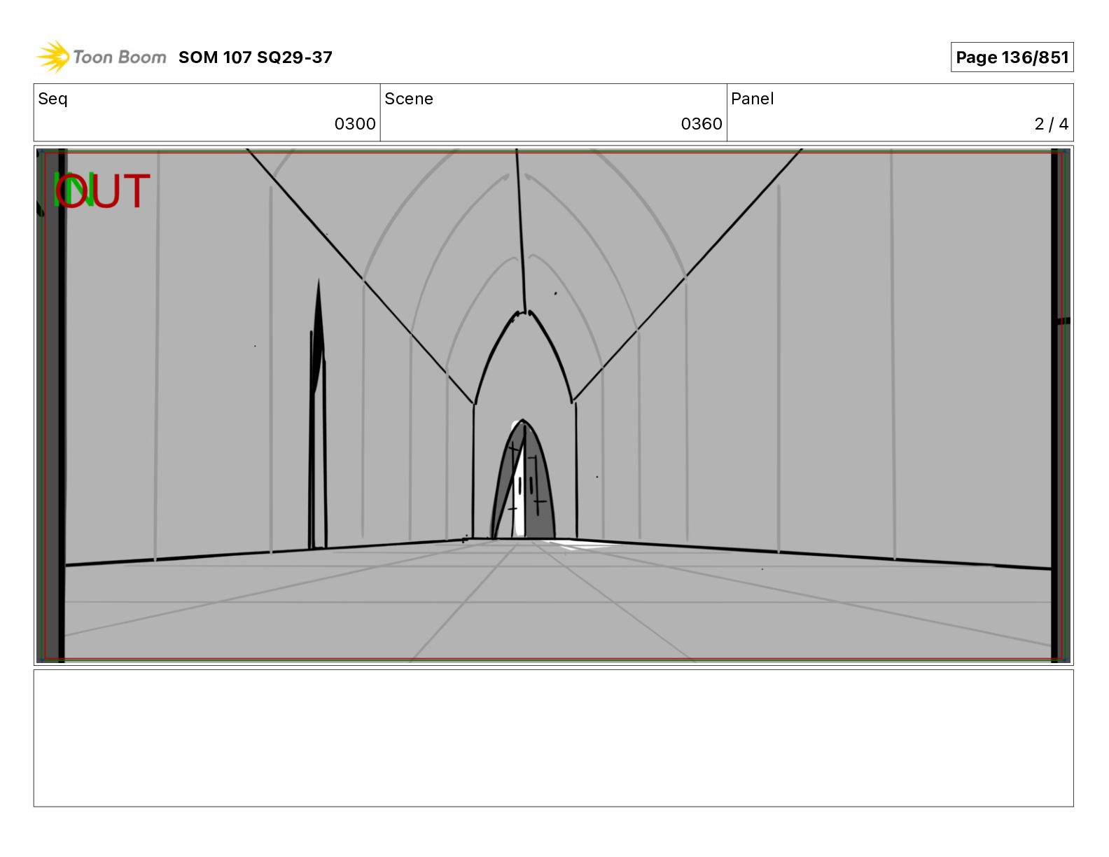The image size is (1109, 857).
Task: Click the IN/OUT camera marker overlay
Action: [102, 191]
